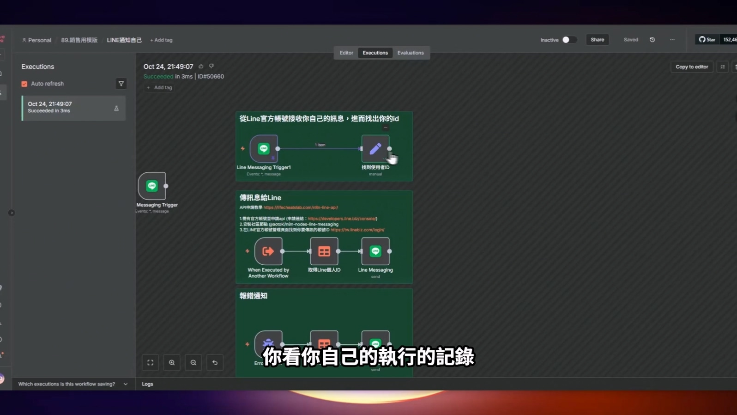The width and height of the screenshot is (737, 415).
Task: Click checklist icon beside Copy to editor
Action: point(723,67)
